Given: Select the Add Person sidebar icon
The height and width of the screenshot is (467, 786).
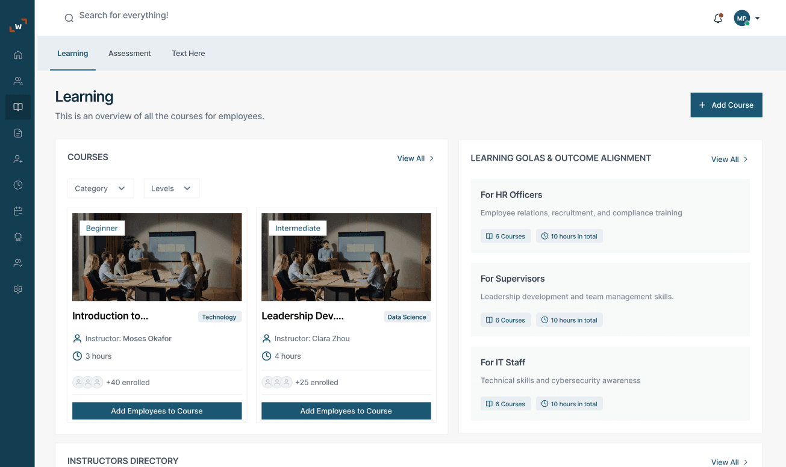Looking at the screenshot, I should (17, 159).
